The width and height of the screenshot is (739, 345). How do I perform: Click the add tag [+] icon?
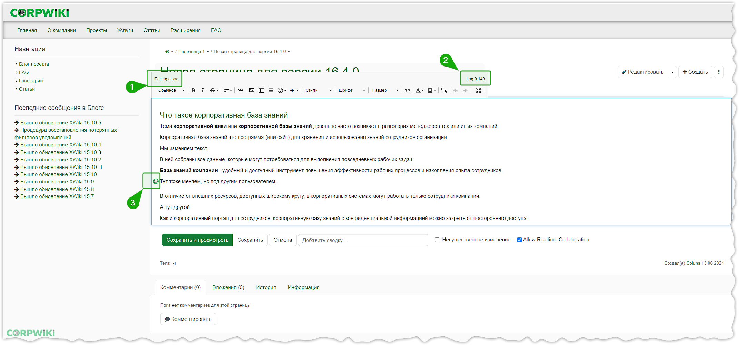click(x=174, y=264)
